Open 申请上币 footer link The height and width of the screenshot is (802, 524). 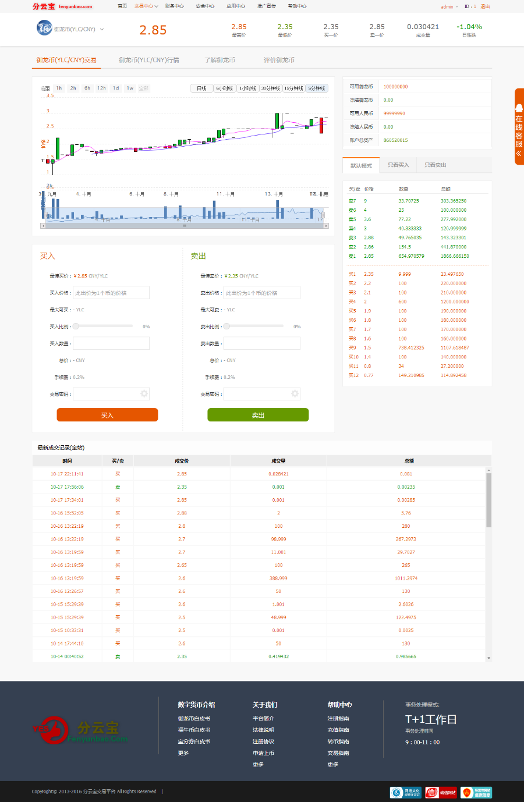[263, 753]
